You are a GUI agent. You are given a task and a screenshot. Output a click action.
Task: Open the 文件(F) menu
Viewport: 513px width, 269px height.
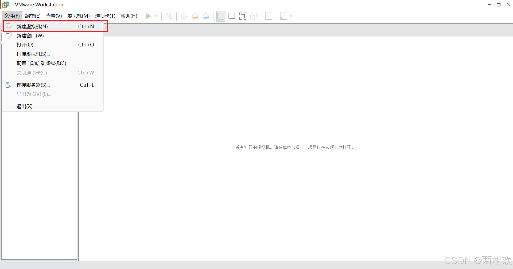[12, 16]
